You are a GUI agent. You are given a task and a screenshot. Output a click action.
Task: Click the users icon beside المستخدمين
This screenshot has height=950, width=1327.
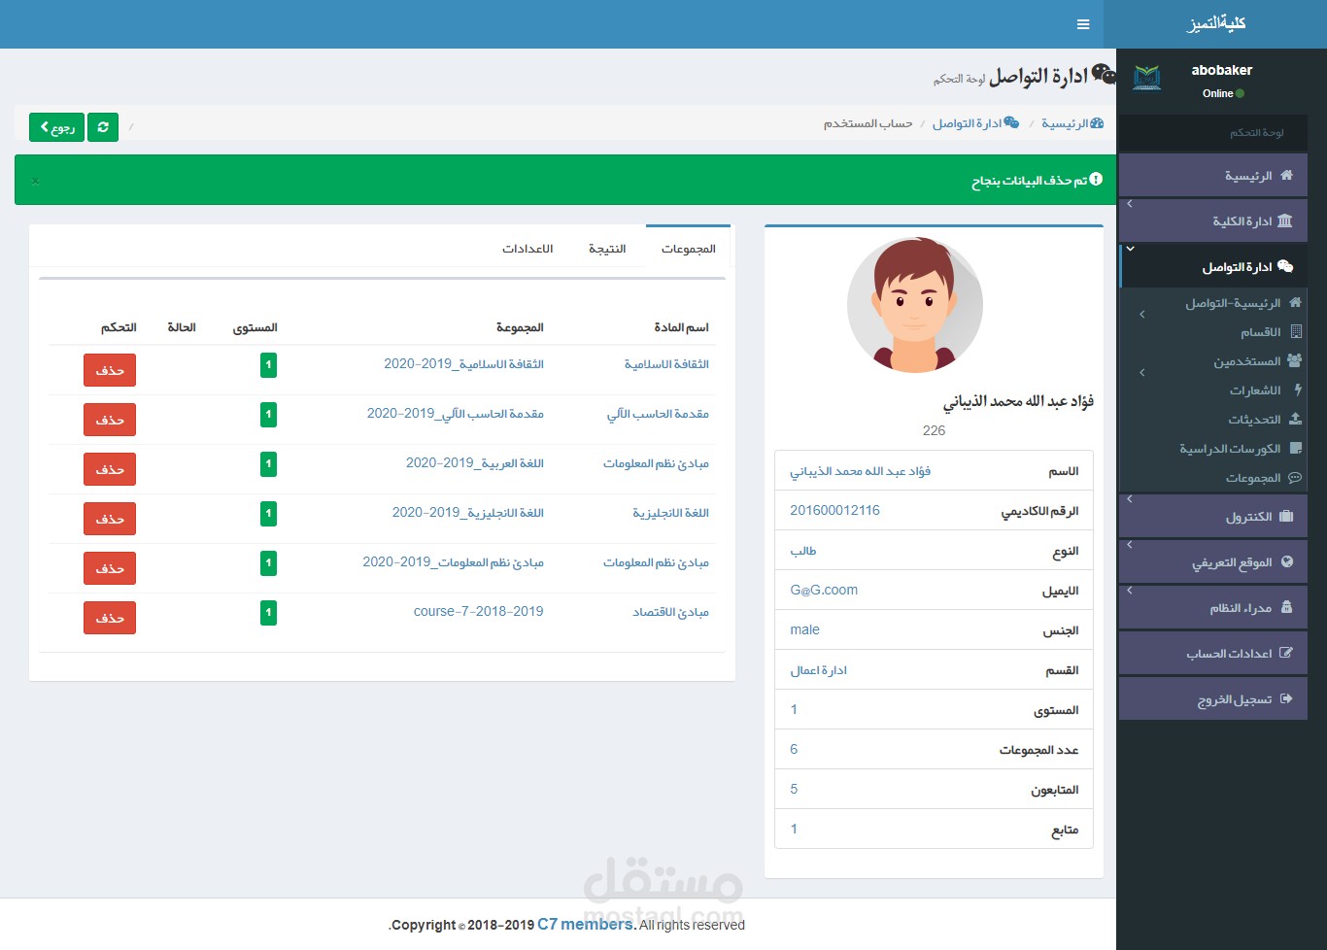(1294, 360)
